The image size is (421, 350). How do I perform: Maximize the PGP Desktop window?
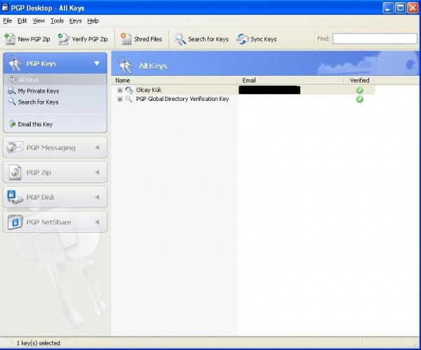pos(401,8)
